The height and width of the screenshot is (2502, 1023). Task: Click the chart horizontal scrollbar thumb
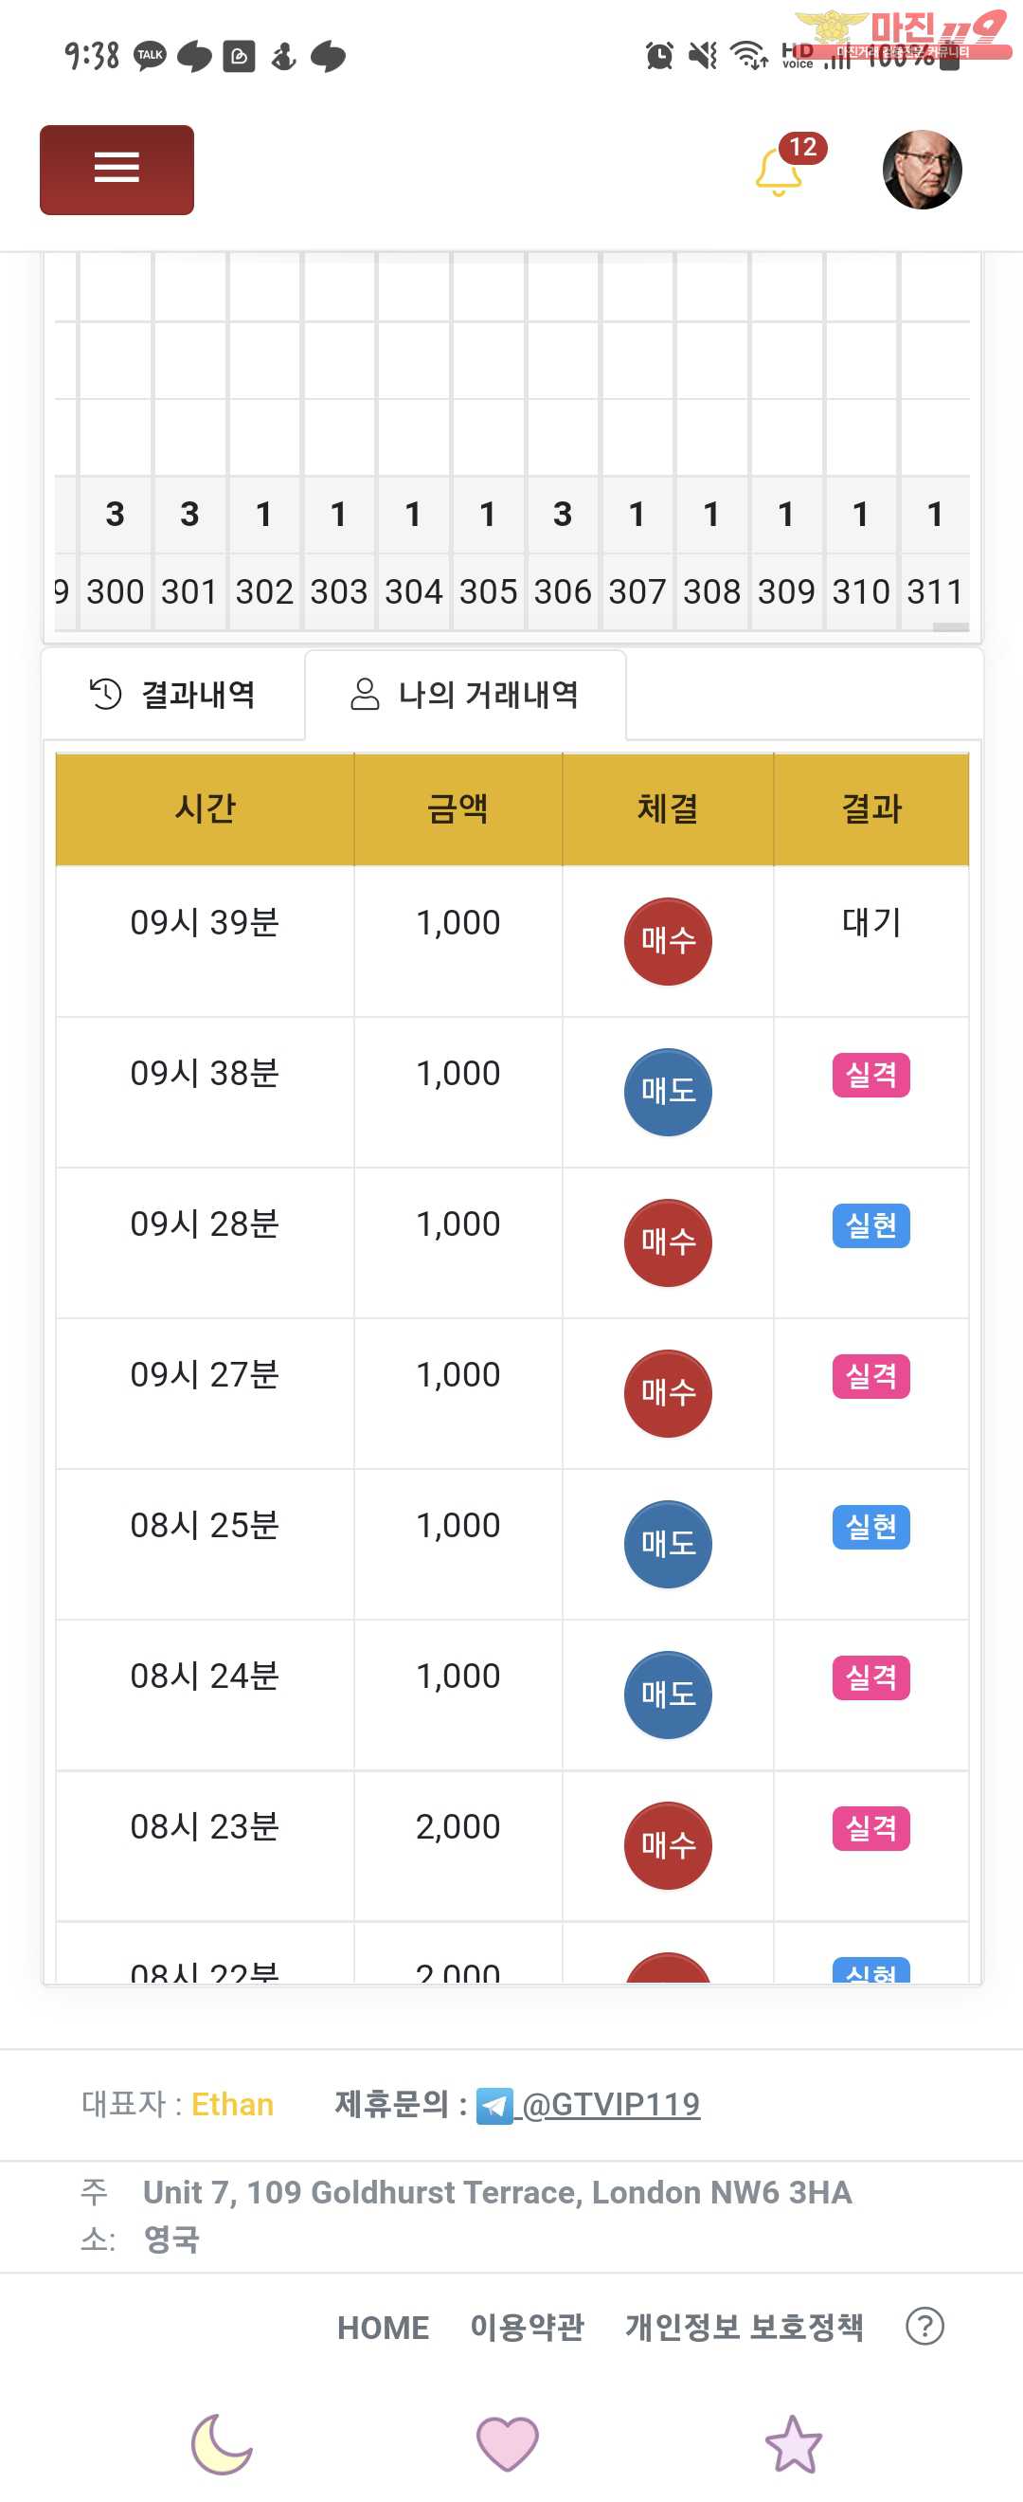click(951, 627)
